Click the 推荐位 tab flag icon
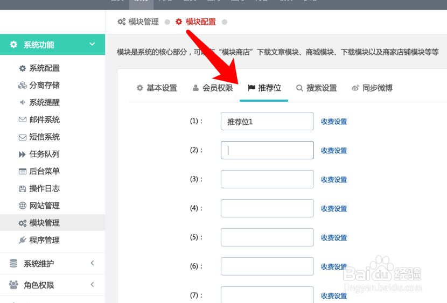Viewport: 447px width, 303px height. 252,88
